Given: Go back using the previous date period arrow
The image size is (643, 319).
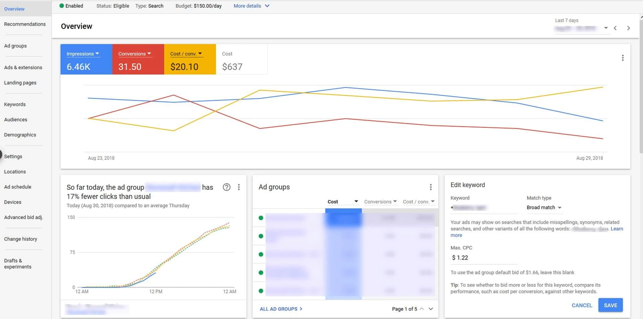Looking at the screenshot, I should [615, 28].
